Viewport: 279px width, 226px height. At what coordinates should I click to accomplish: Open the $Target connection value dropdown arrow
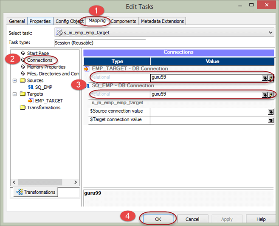pos(270,120)
